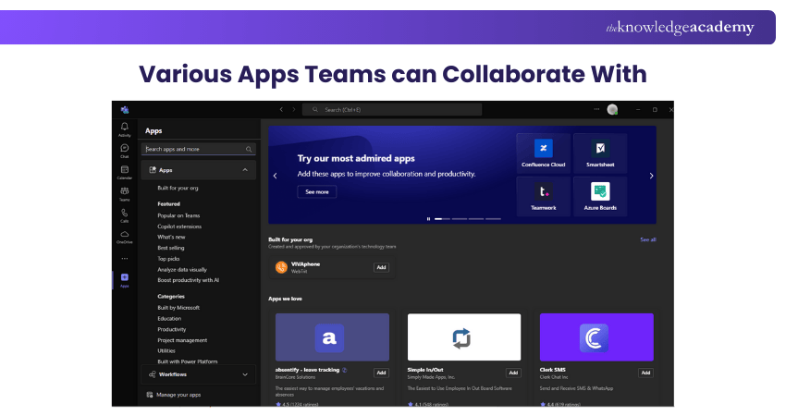Viewport: 786px width, 416px height.
Task: Go back with the navigation arrow
Action: pos(281,109)
